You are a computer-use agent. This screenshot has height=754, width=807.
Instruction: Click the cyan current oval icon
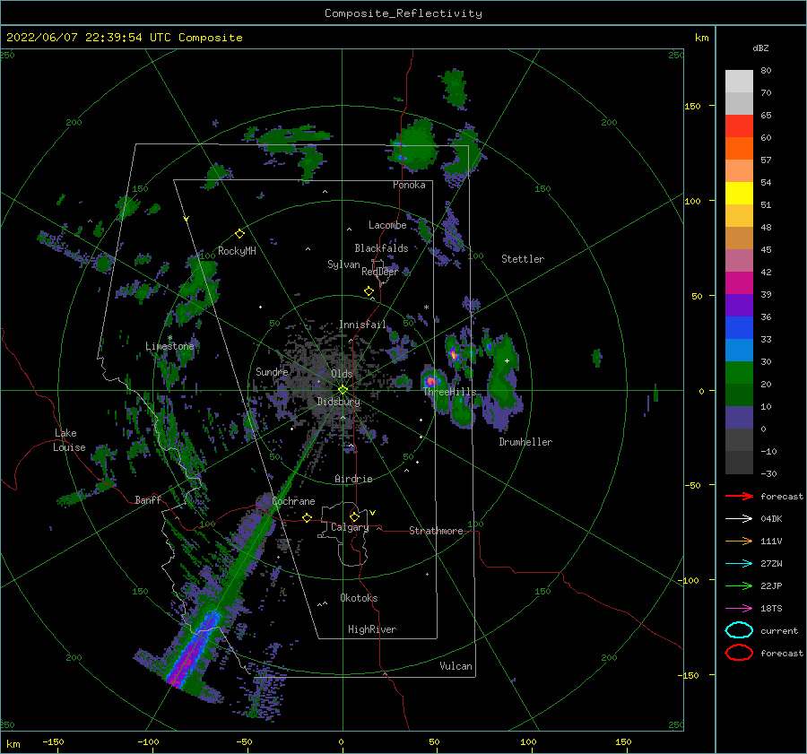point(739,630)
